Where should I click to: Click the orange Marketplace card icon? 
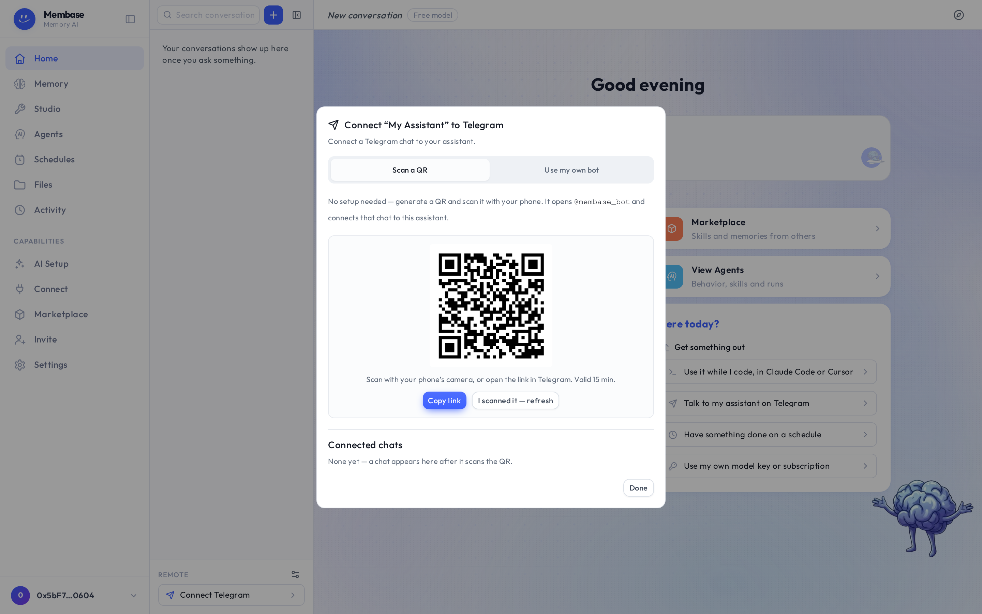click(674, 229)
